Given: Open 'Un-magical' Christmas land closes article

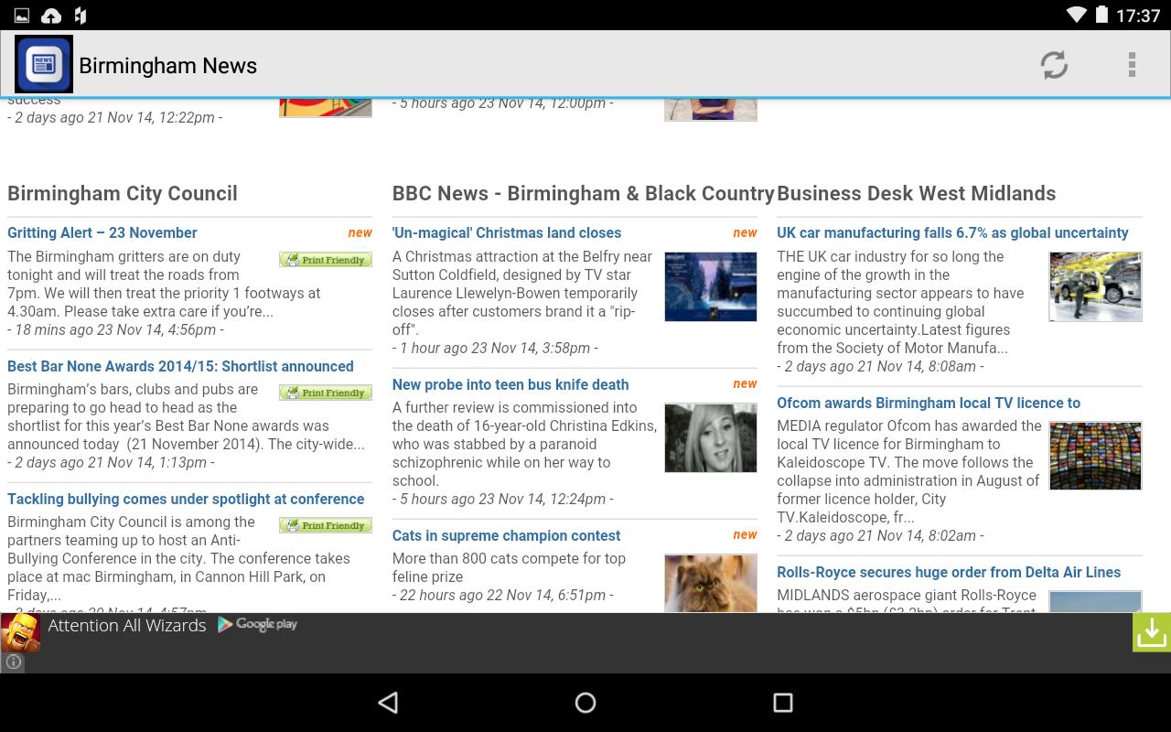Looking at the screenshot, I should 507,232.
